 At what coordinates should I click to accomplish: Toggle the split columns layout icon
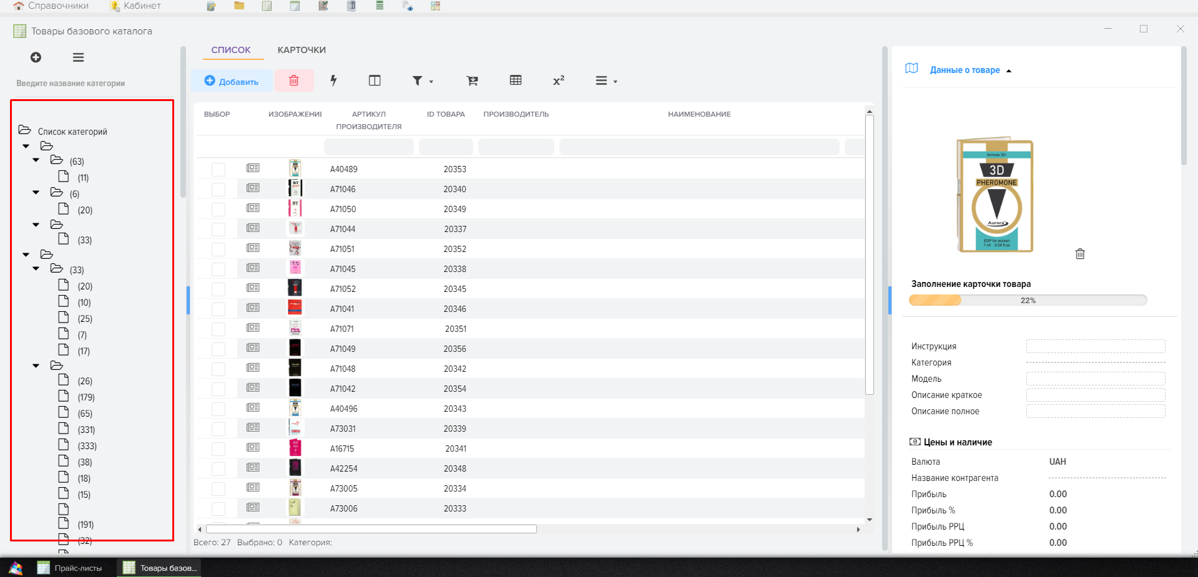tap(375, 80)
